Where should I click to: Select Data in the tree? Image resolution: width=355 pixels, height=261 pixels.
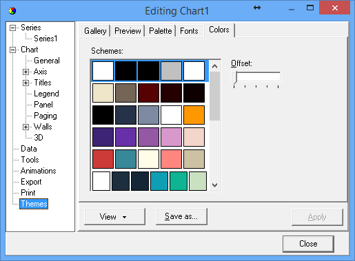[x=29, y=149]
